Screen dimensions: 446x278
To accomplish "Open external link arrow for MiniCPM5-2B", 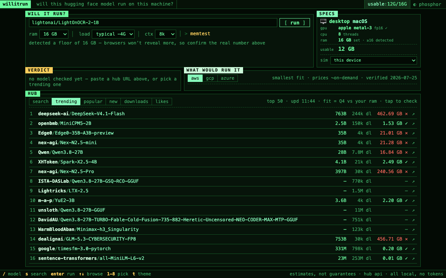I will [x=413, y=123].
